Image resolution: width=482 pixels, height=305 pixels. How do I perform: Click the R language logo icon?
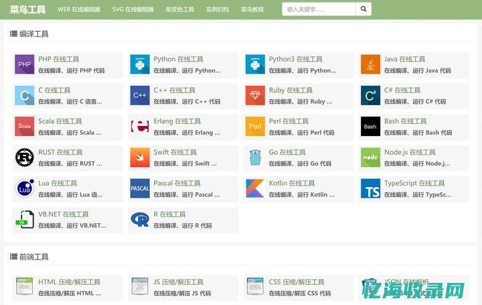click(140, 219)
